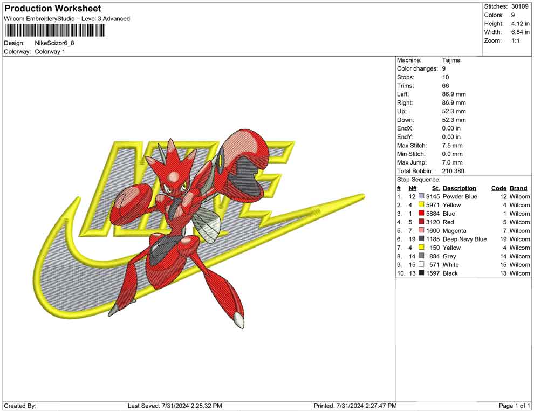Click the Up value 52.3 mm
Screen dimensions: 534x411
click(x=454, y=111)
